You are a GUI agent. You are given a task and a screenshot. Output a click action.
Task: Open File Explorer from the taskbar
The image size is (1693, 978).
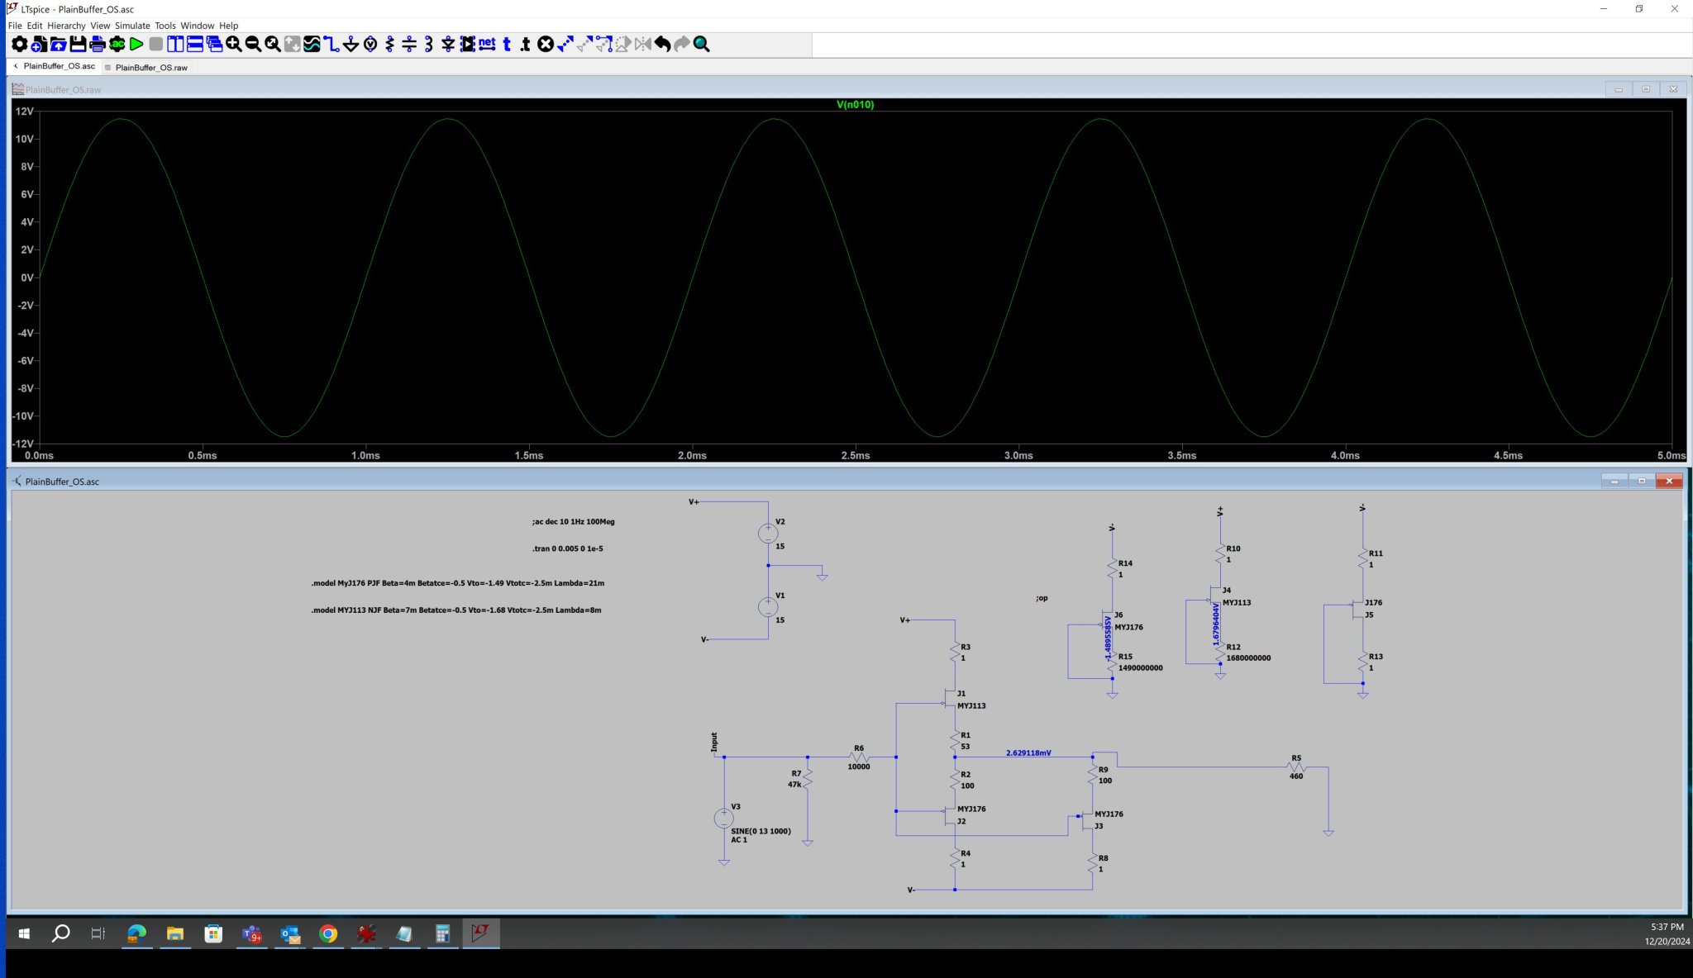pyautogui.click(x=175, y=933)
